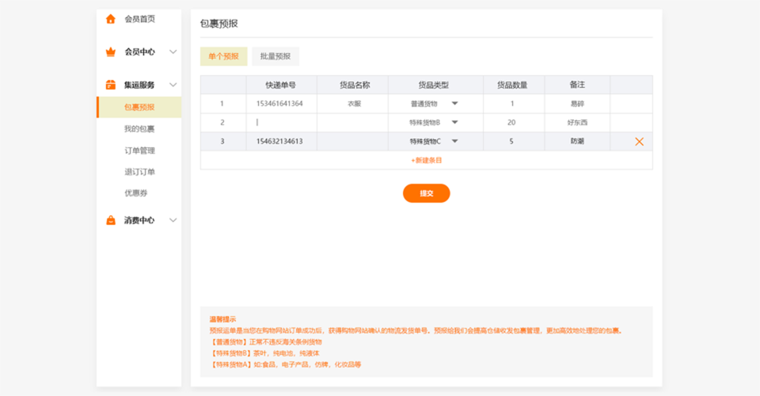The image size is (760, 396).
Task: Delete row 3 with the orange X
Action: tap(639, 142)
